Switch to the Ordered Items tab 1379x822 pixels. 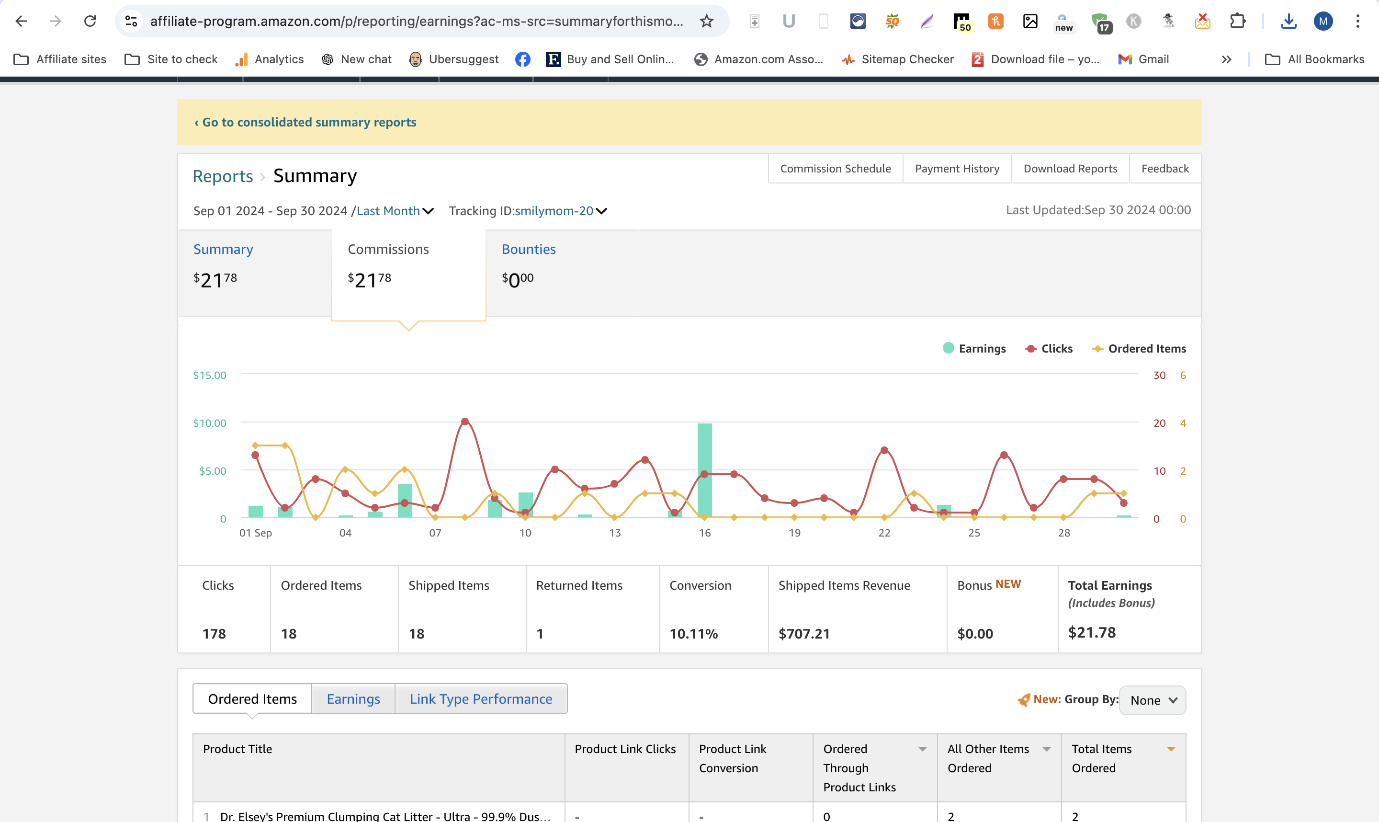click(x=252, y=699)
